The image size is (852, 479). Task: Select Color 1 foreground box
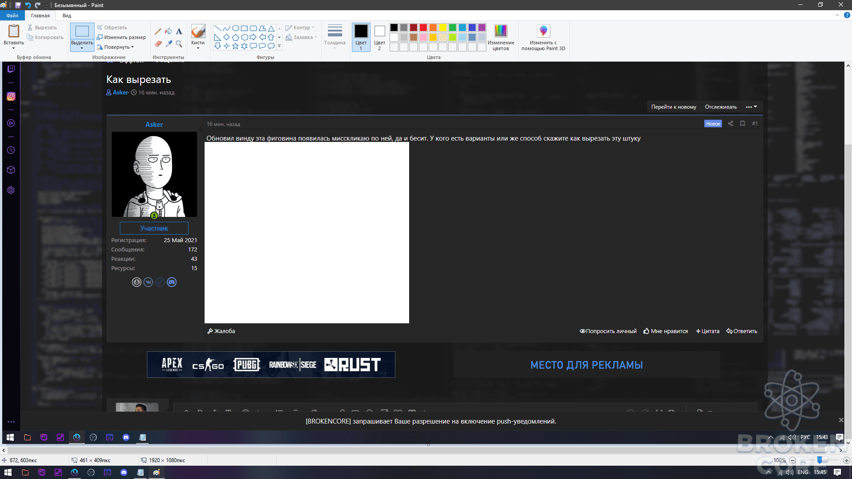pos(361,37)
